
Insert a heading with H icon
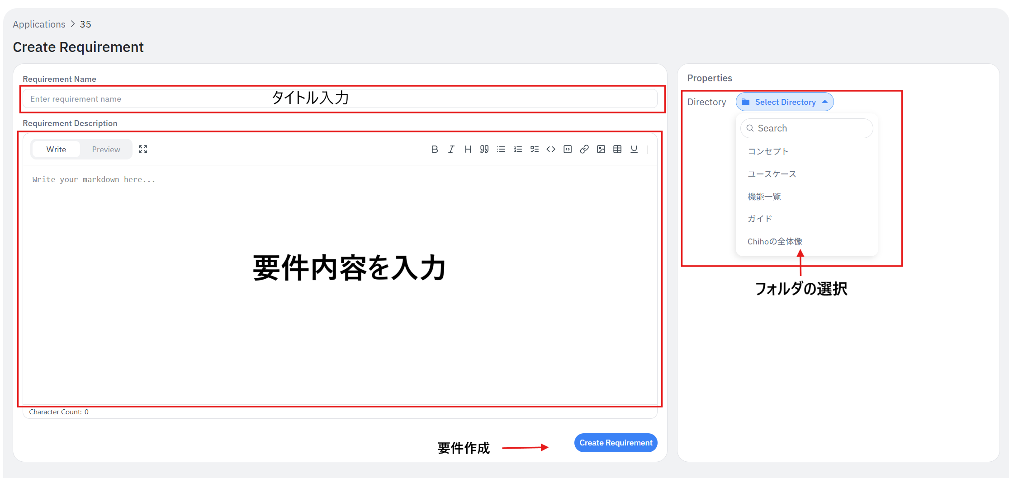pos(468,149)
